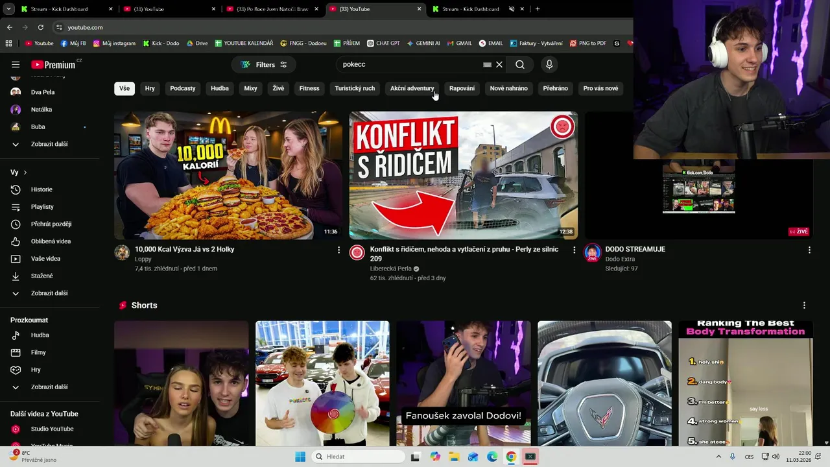Expand the Vy section chevron
Screen dimensions: 830x467
tap(25, 173)
